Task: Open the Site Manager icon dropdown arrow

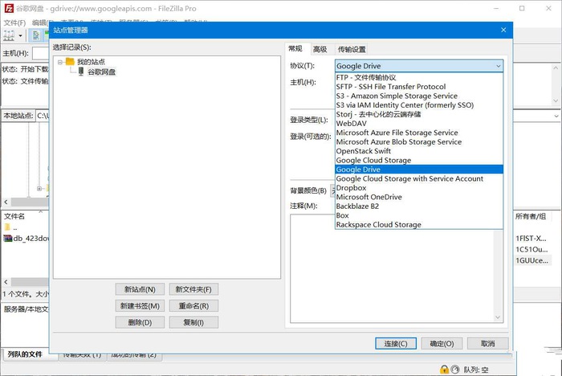Action: 20,35
